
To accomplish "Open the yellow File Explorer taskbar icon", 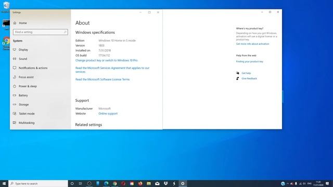I will (x=149, y=183).
